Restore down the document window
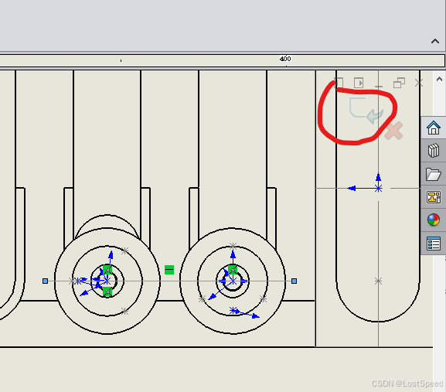The image size is (446, 392). (399, 83)
